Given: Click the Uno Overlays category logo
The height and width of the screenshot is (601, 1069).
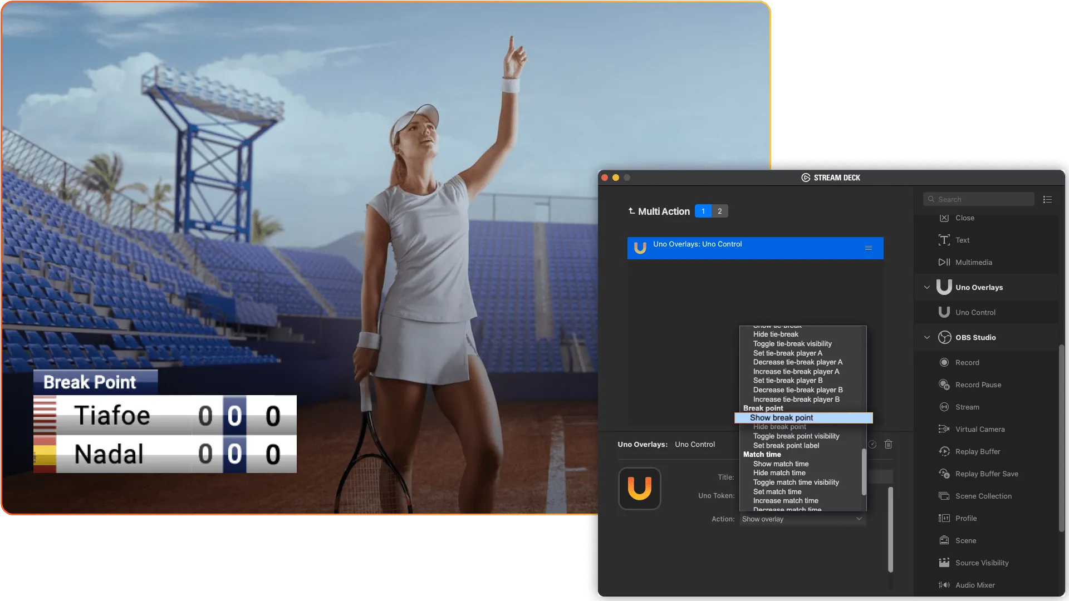Looking at the screenshot, I should click(944, 287).
